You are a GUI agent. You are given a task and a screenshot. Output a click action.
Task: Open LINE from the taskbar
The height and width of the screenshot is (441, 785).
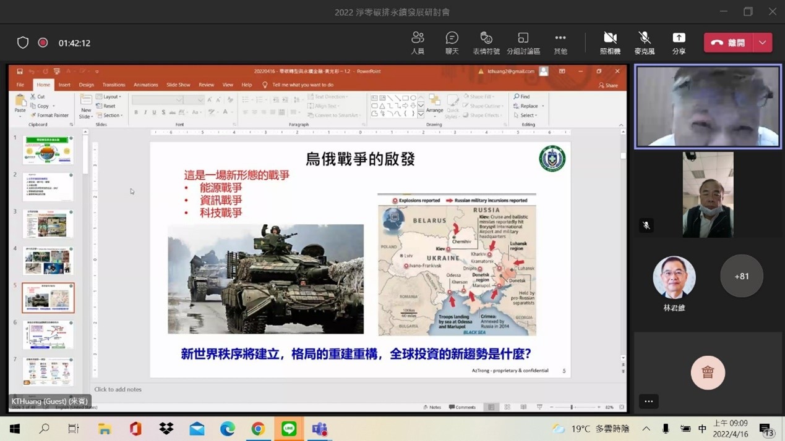289,429
